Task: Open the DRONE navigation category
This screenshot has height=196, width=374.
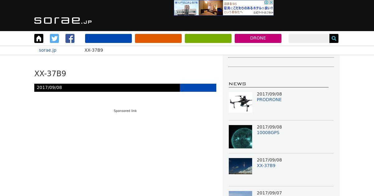Action: [258, 38]
